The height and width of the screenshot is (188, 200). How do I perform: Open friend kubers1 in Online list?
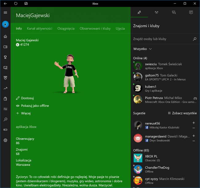coord(165,88)
